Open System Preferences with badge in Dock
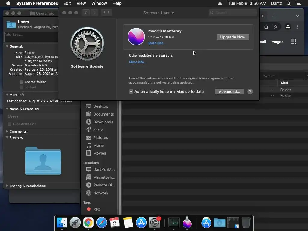Viewport: 308px width, 231px height. coord(155,223)
